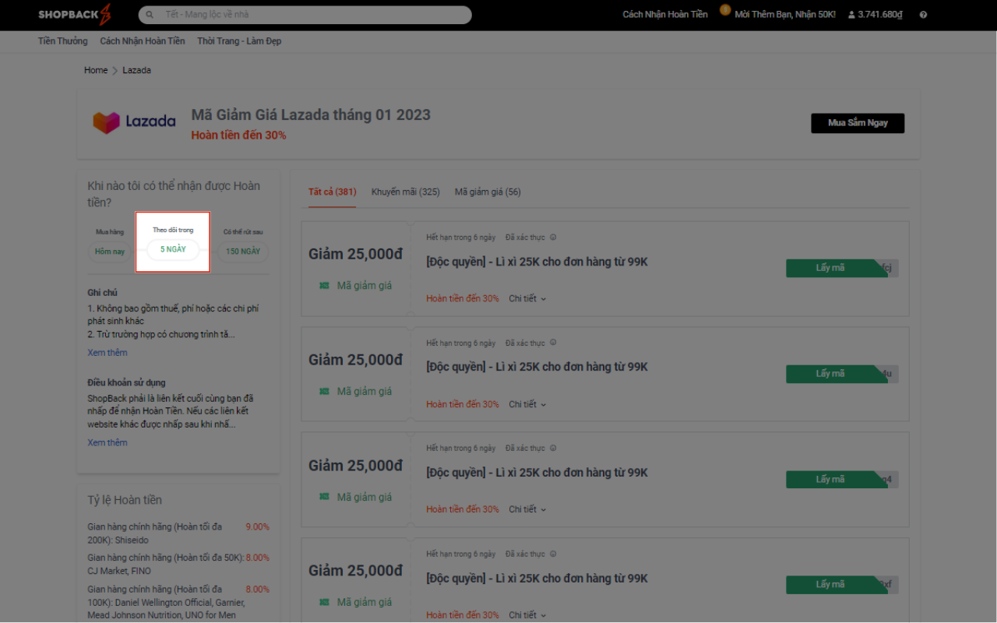Open the Tiền Thưởng menu item
997x623 pixels.
click(63, 41)
